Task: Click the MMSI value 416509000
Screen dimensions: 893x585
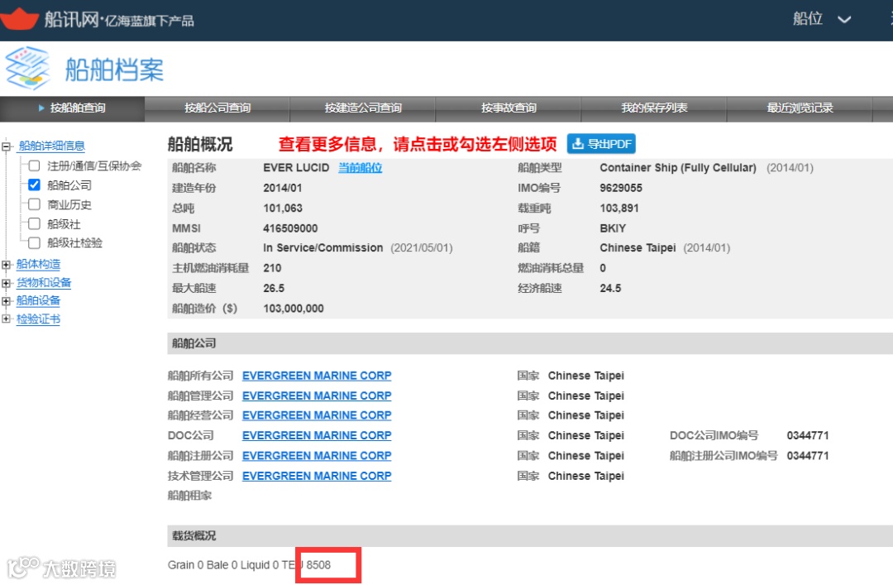Action: pyautogui.click(x=290, y=228)
